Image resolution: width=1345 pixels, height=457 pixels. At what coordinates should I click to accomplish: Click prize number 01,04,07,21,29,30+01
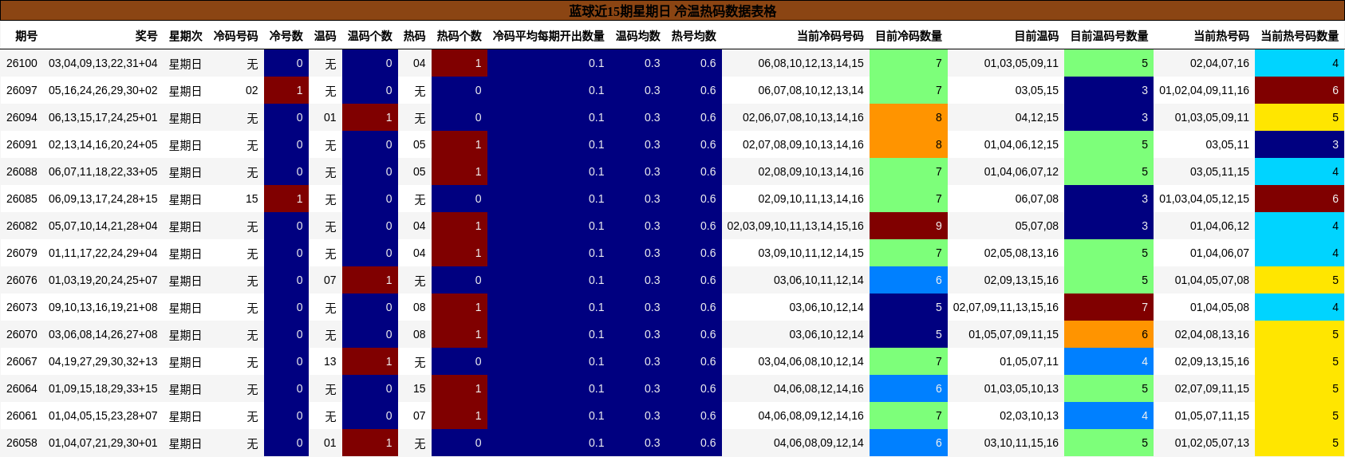(x=103, y=443)
